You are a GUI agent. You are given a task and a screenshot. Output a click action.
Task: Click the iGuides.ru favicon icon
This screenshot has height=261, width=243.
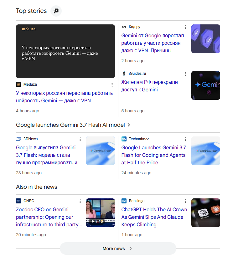(124, 74)
